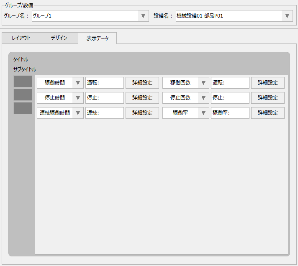Switch to the レイアウト tab
This screenshot has width=298, height=266.
coord(21,38)
